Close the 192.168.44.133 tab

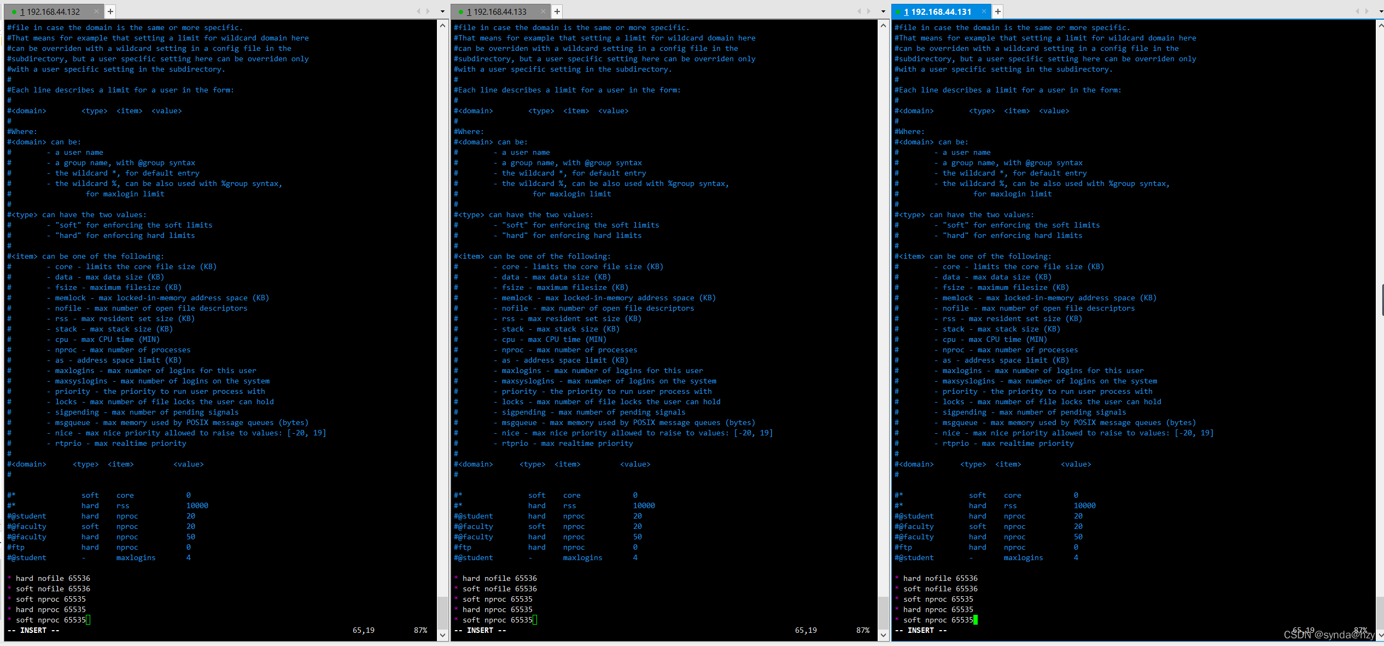(544, 11)
